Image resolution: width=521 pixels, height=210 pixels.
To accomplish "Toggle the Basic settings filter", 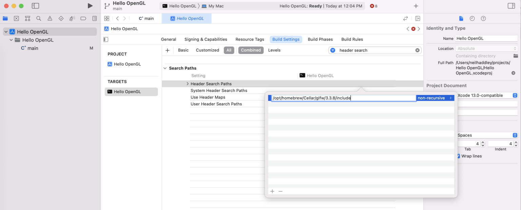I will (x=183, y=50).
